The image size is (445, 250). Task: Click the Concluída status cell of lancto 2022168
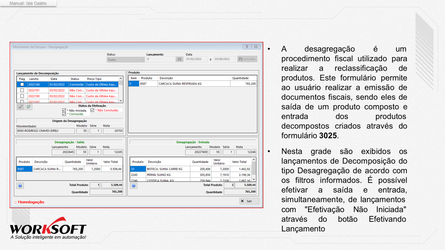[x=76, y=84]
